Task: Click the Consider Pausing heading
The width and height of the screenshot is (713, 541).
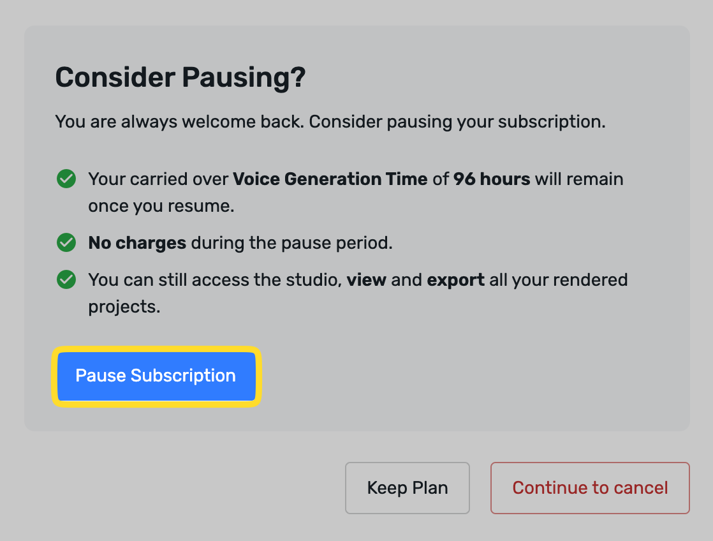Action: tap(180, 77)
